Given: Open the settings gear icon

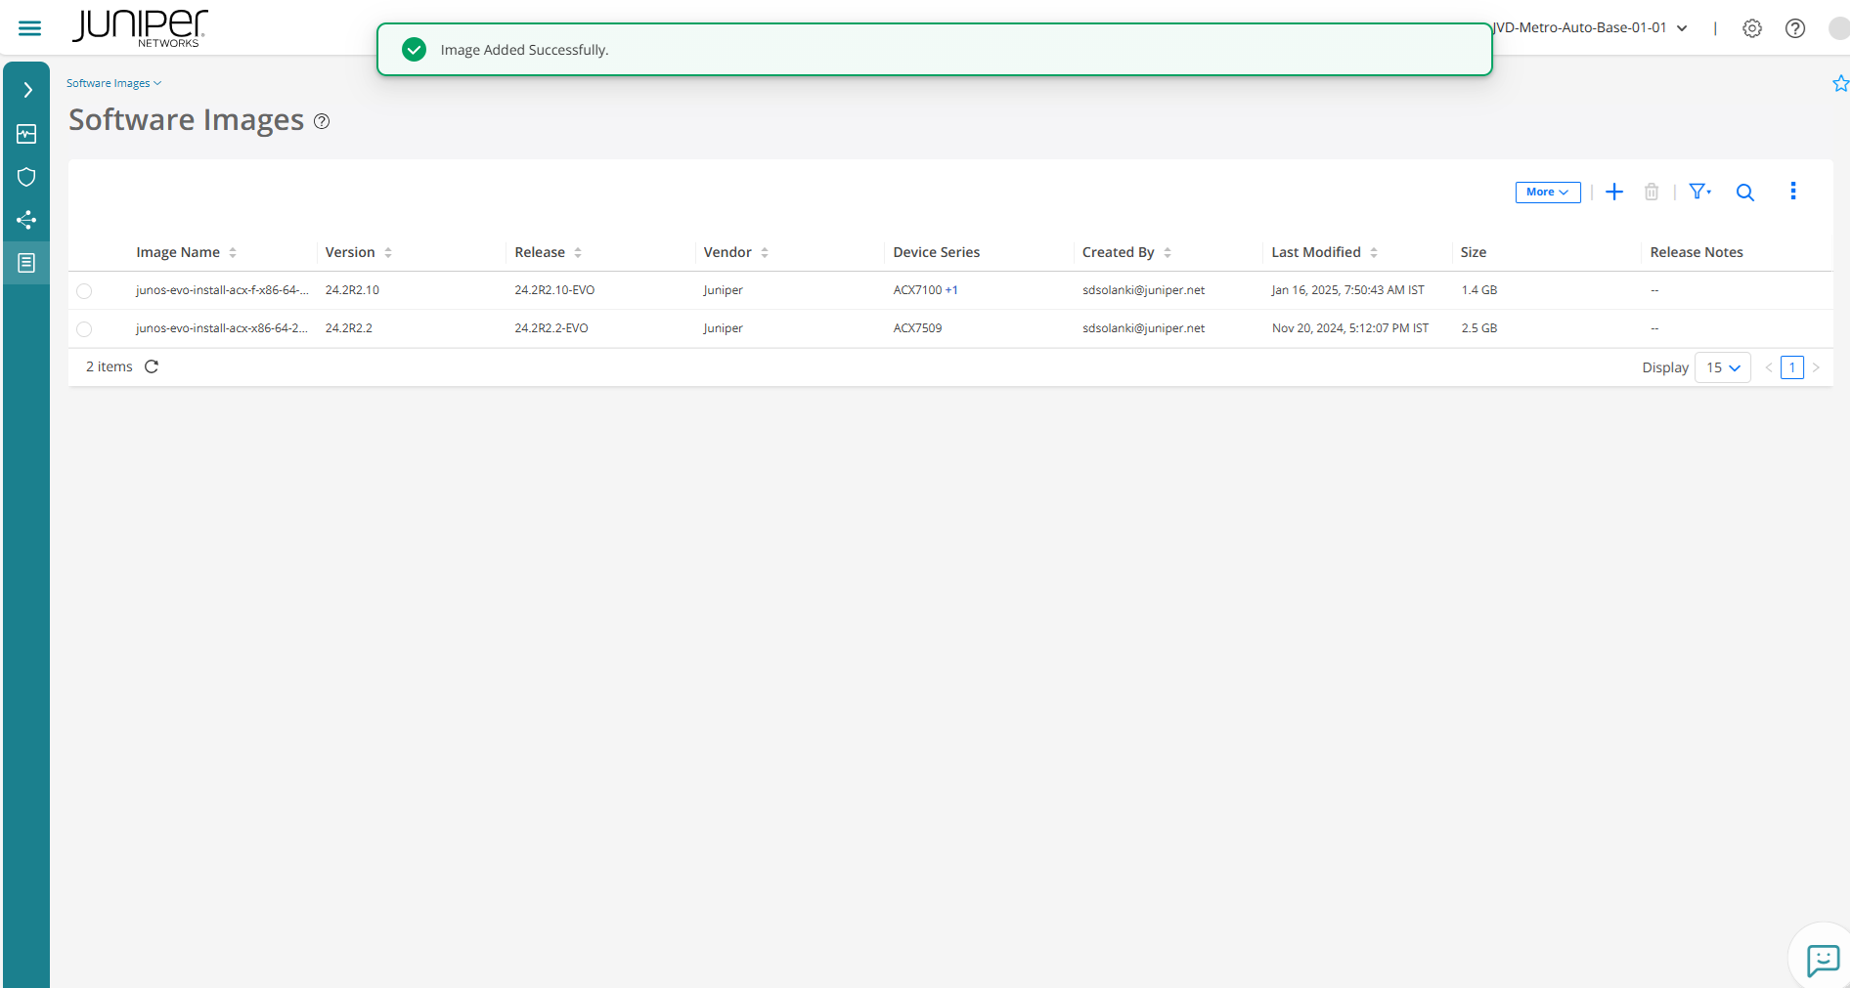Looking at the screenshot, I should pos(1752,28).
